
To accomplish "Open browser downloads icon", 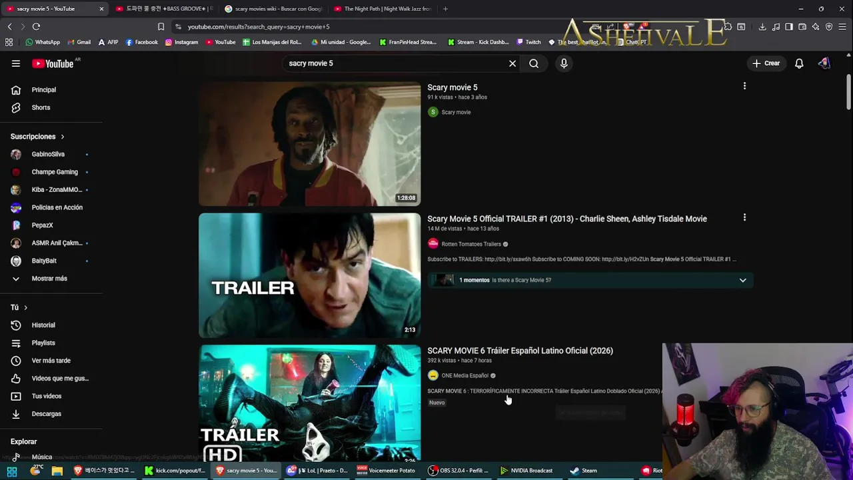I will tap(762, 27).
